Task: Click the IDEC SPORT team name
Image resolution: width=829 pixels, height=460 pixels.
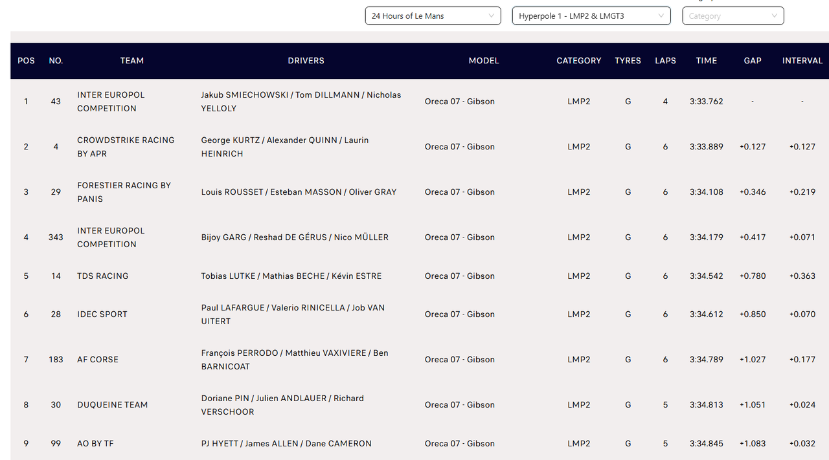Action: pyautogui.click(x=102, y=314)
